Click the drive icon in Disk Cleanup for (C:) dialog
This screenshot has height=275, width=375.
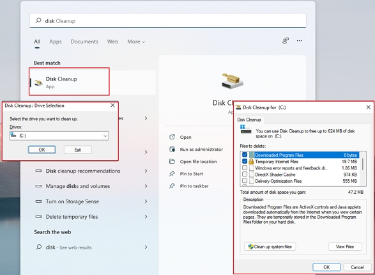pyautogui.click(x=245, y=129)
